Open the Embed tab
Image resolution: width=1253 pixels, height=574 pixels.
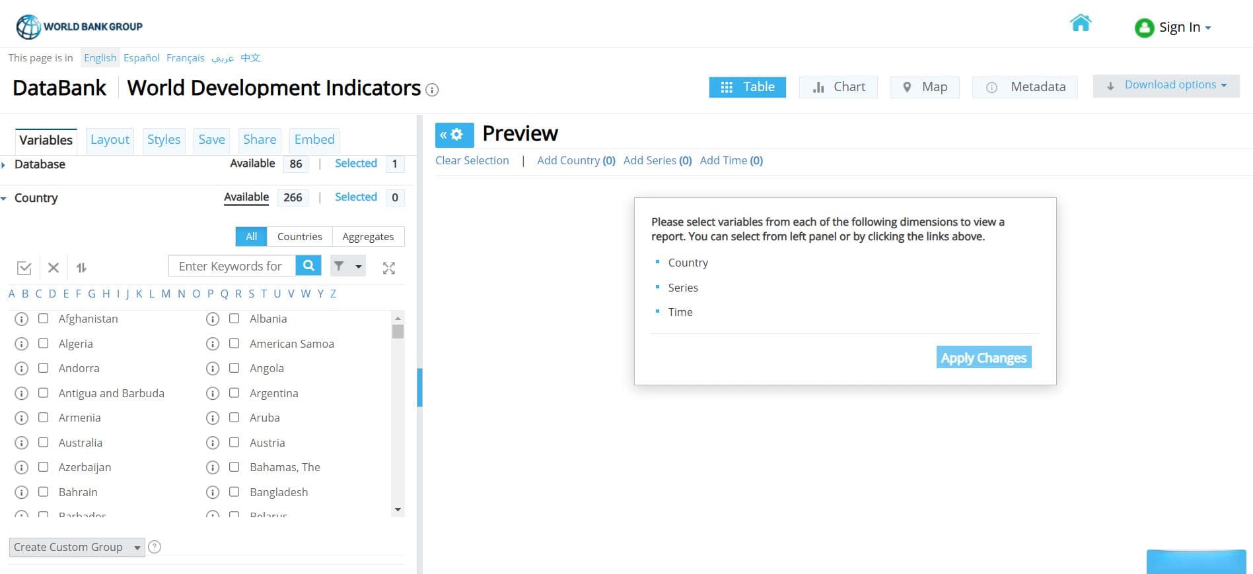(x=314, y=140)
